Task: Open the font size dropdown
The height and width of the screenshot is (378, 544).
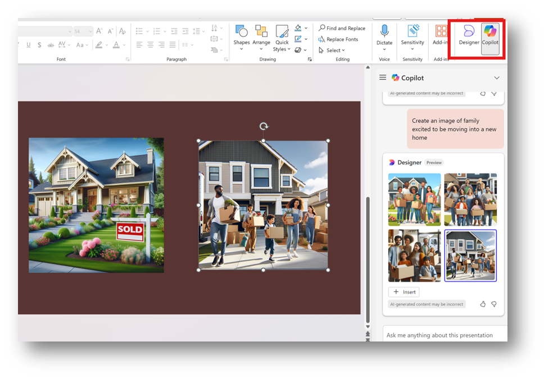Action: coord(90,31)
